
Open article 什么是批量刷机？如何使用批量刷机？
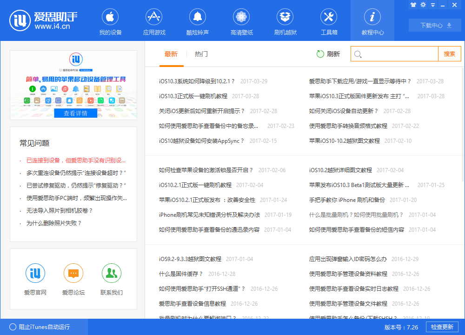[x=357, y=214]
